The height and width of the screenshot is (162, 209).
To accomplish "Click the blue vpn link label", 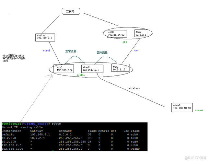I will click(x=136, y=51).
